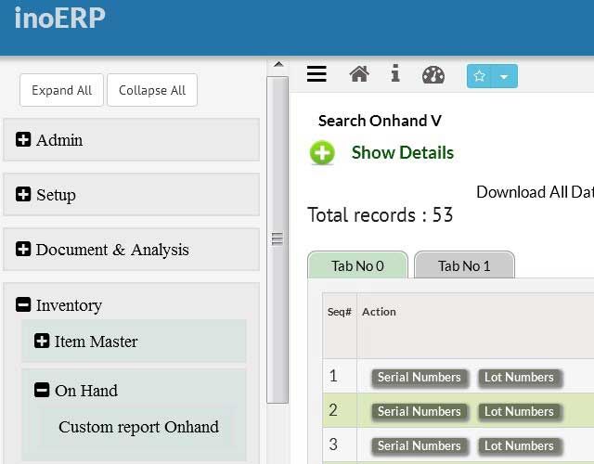
Task: Click the inoERP logo
Action: click(59, 19)
